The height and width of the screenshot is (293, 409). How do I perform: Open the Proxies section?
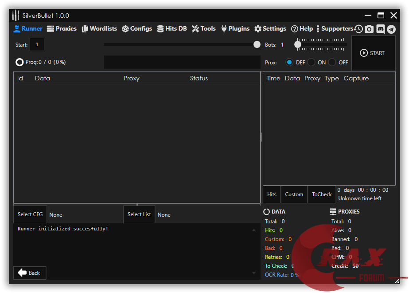(62, 28)
